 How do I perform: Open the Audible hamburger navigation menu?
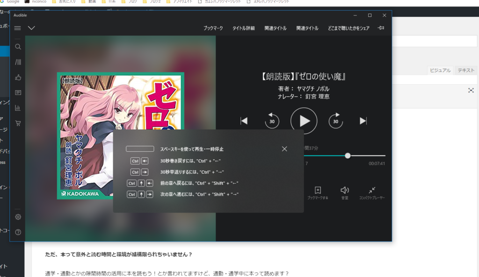pos(17,28)
